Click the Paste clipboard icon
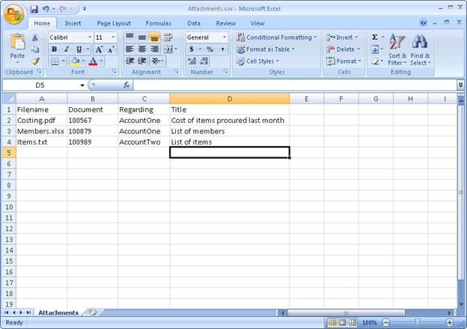The image size is (467, 329). click(x=16, y=46)
